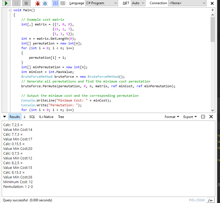The height and width of the screenshot is (203, 220).
Task: Click editor scrollbar up arrow
Action: point(212,15)
